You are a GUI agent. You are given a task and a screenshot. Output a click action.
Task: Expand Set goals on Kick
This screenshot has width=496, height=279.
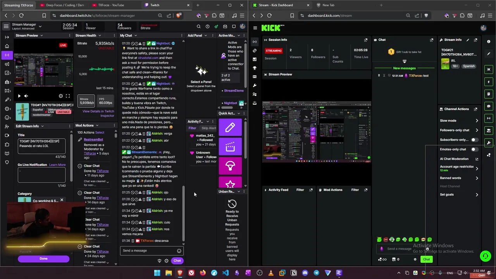tap(477, 195)
